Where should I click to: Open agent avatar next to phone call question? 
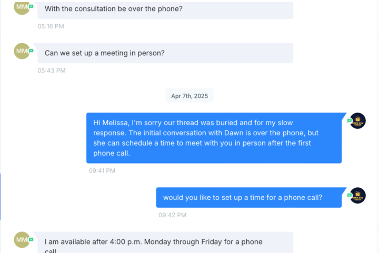pos(358,196)
